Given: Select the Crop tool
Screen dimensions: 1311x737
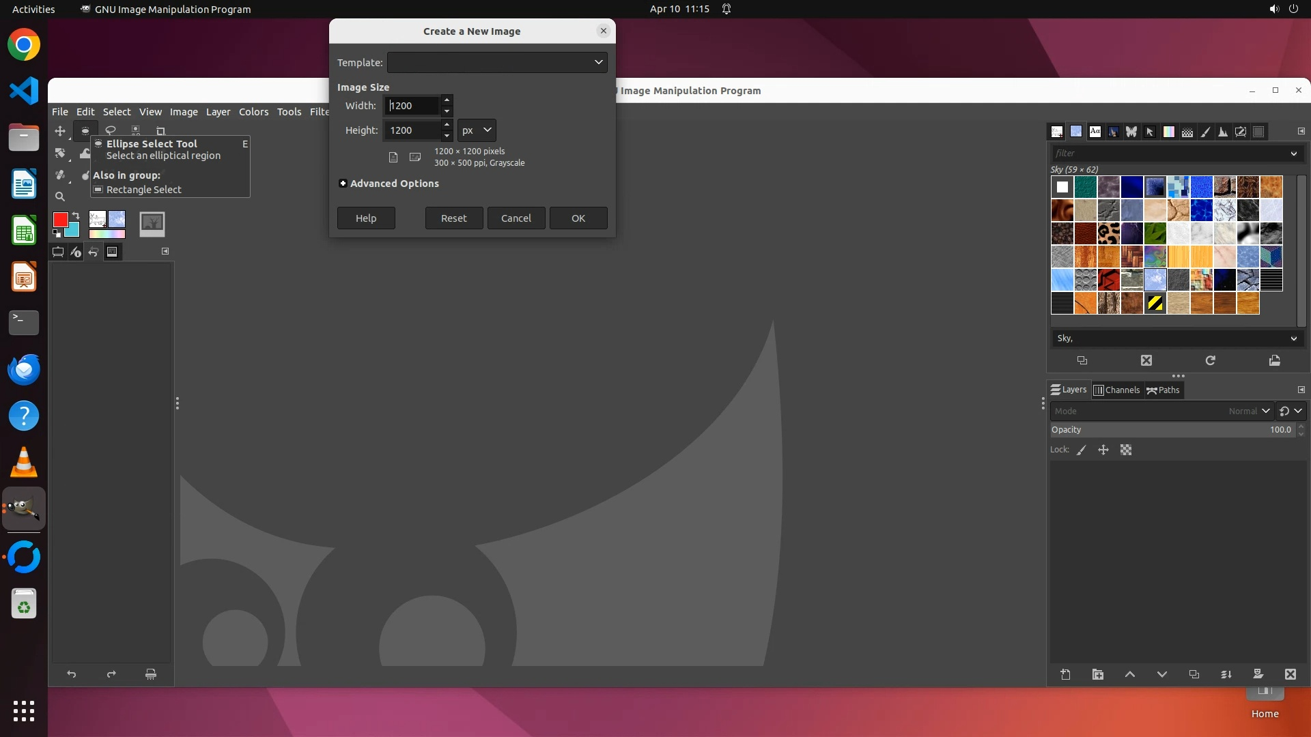Looking at the screenshot, I should coord(160,131).
